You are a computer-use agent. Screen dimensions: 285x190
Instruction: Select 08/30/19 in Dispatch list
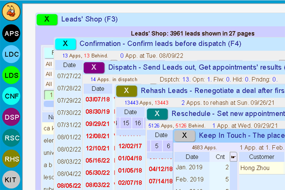[x=98, y=112]
